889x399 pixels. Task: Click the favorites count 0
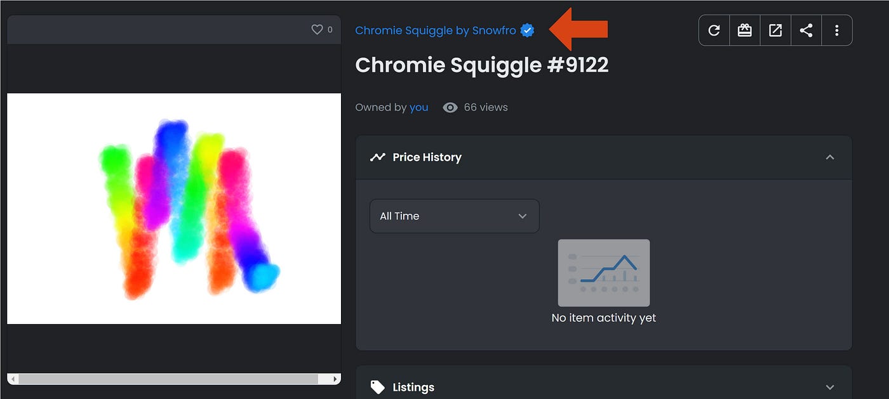330,29
